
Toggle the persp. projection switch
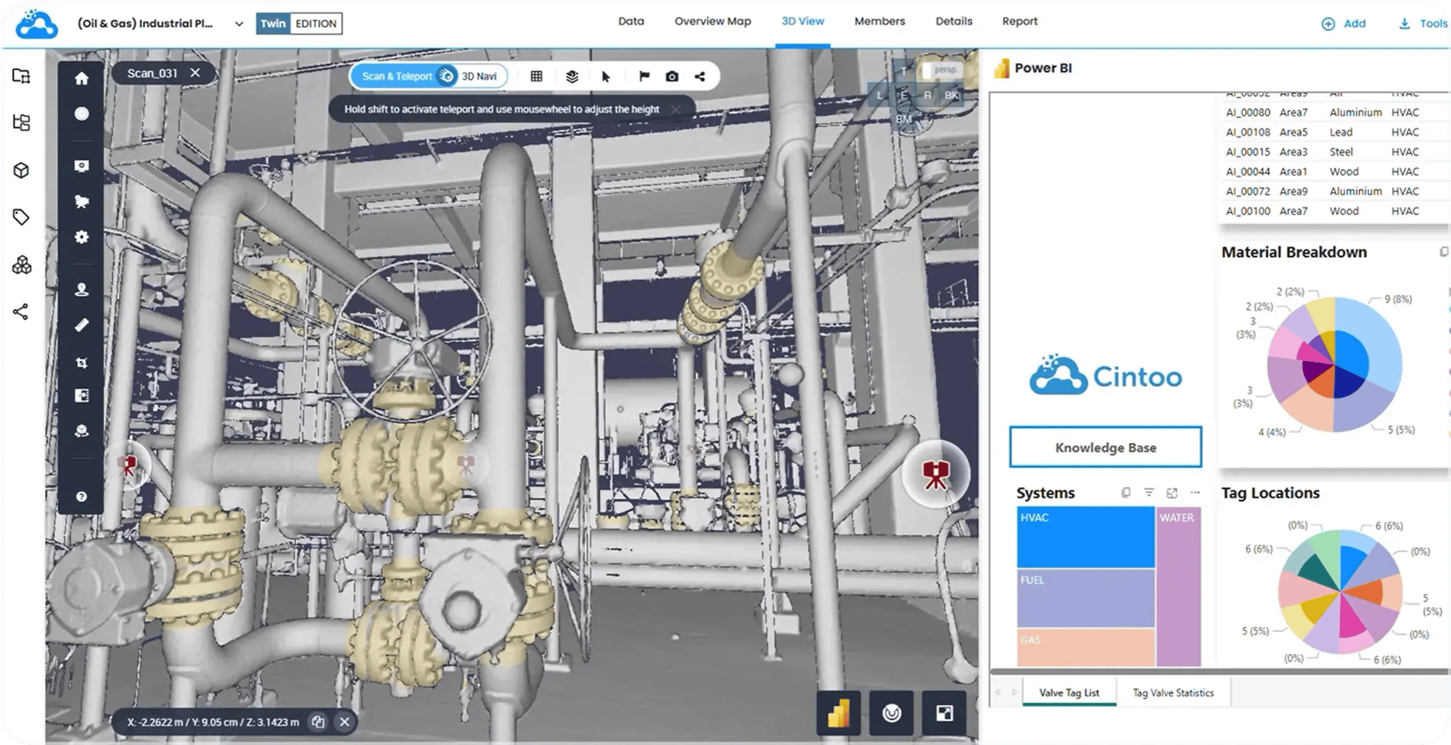(938, 70)
